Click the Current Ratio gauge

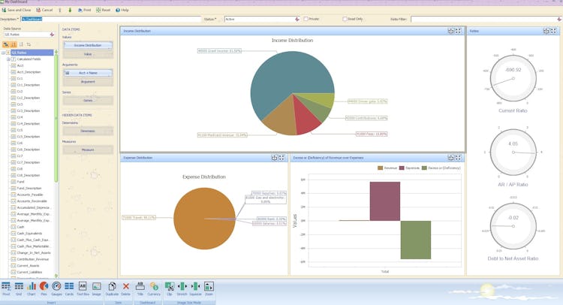(x=513, y=78)
